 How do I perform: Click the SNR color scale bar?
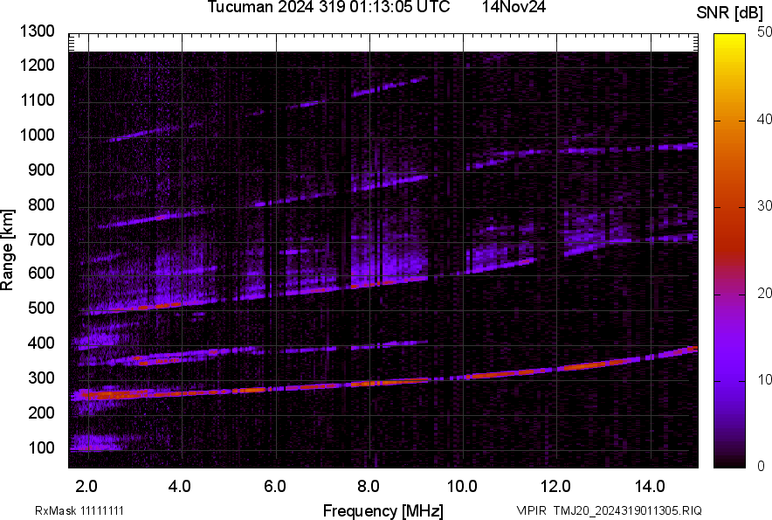pos(729,251)
